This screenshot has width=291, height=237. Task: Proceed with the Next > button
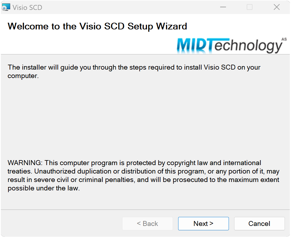pyautogui.click(x=204, y=224)
